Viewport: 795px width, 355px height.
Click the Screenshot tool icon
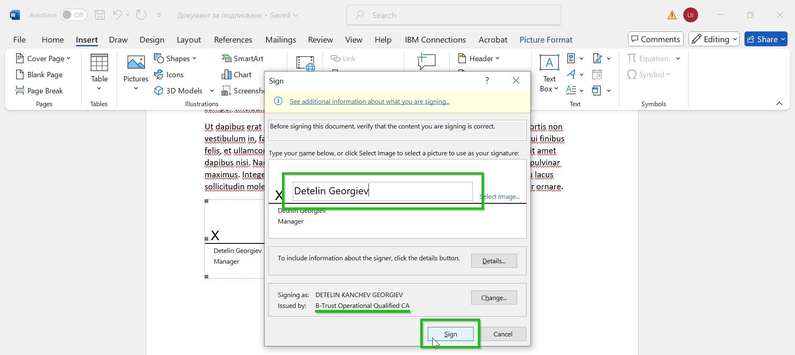[x=226, y=91]
